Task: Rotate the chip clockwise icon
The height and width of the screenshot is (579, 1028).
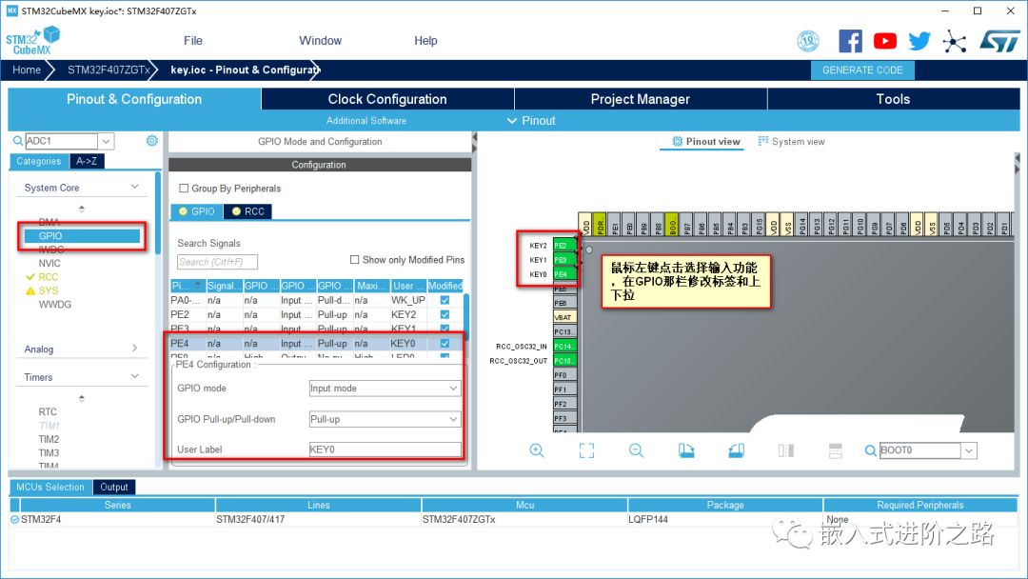Action: (x=685, y=450)
